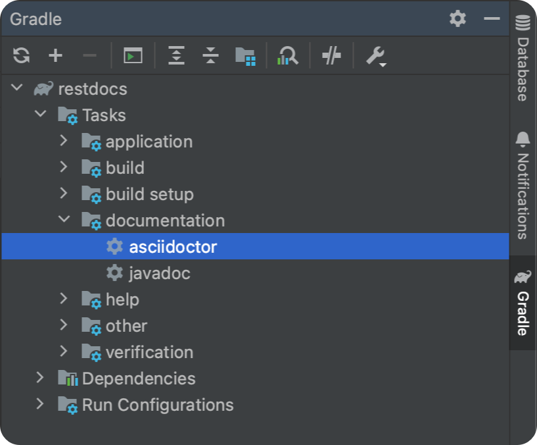
Task: Click the Run Configurations label
Action: click(x=158, y=405)
